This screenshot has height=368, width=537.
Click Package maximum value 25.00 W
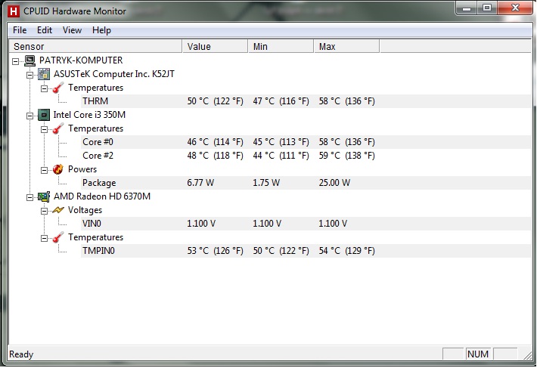[x=334, y=183]
